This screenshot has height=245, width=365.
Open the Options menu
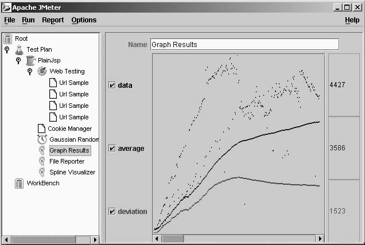84,20
